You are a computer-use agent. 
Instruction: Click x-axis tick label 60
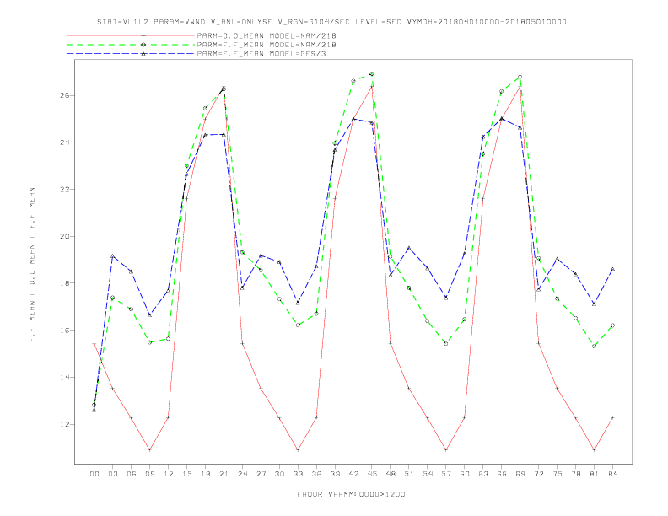pyautogui.click(x=465, y=474)
